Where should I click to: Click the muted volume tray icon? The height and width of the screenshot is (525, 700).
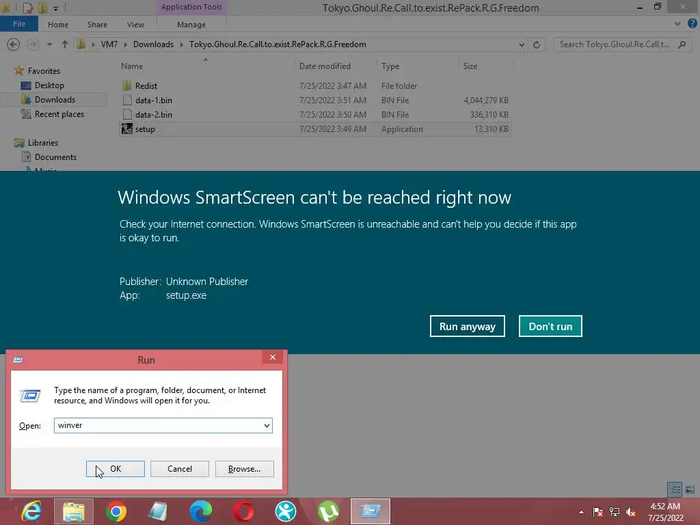tap(631, 512)
